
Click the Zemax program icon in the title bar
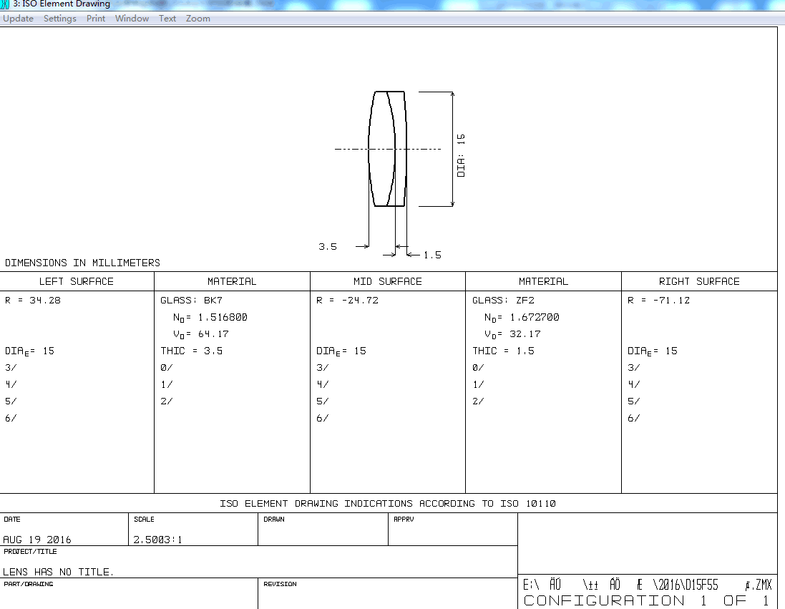(x=6, y=4)
